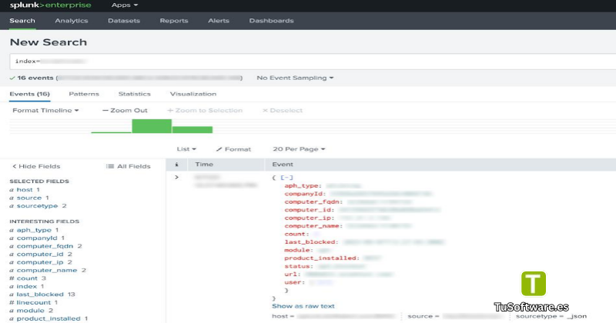Open the companyId interesting field
Screen dimensions: 616x323
(37, 238)
